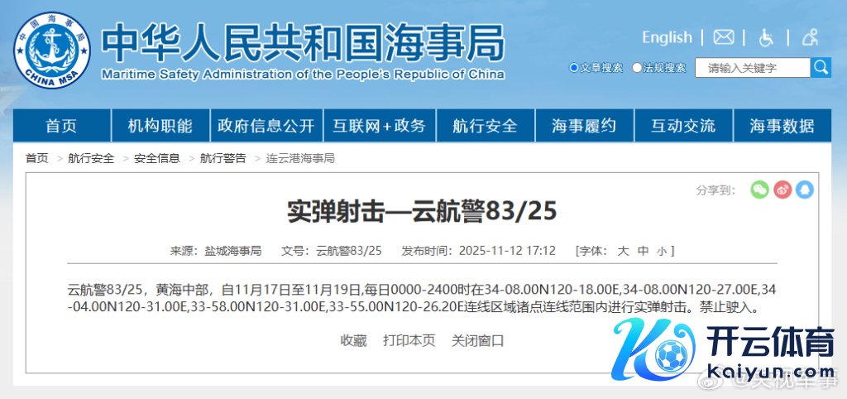
Task: Click the China MSA anchor logo
Action: point(52,51)
